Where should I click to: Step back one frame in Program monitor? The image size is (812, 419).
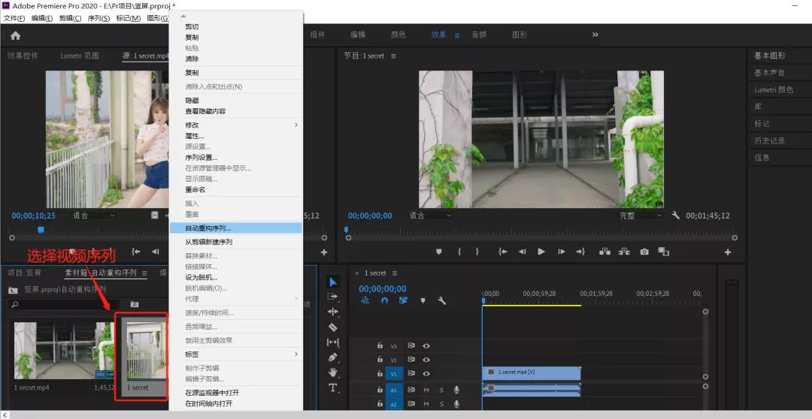(x=522, y=252)
